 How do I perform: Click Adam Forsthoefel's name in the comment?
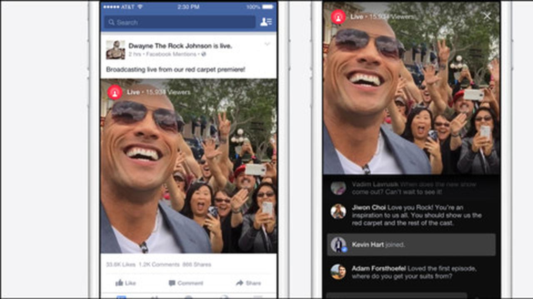pyautogui.click(x=379, y=268)
